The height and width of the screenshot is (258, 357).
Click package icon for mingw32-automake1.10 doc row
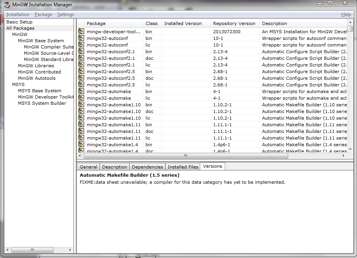pyautogui.click(x=81, y=111)
